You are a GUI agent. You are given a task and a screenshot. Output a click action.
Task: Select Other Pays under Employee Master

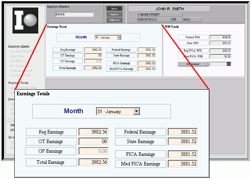16,56
